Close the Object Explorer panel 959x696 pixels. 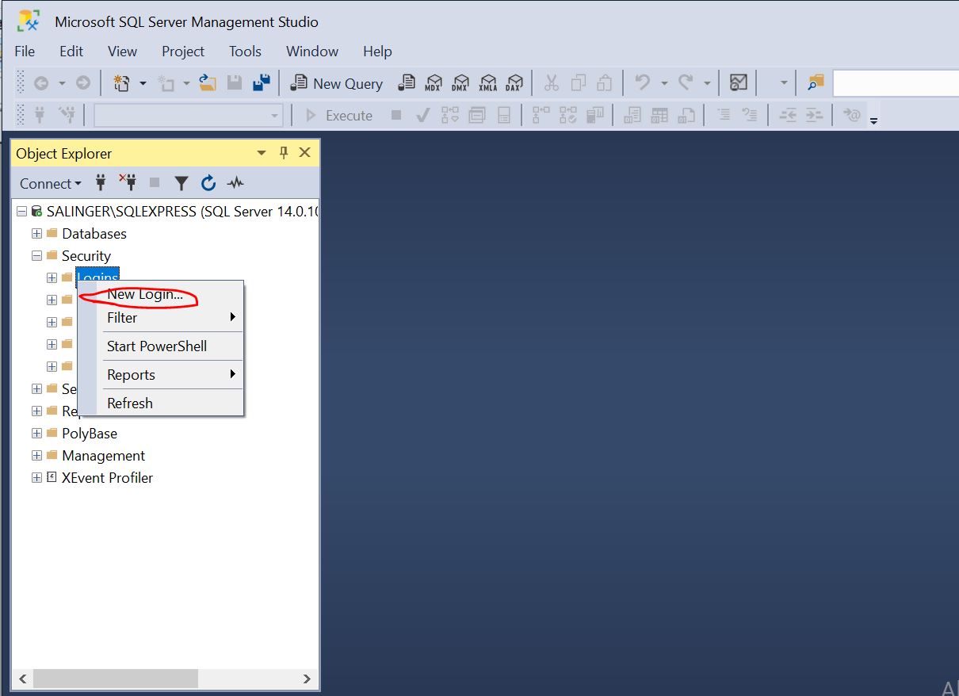pos(304,153)
